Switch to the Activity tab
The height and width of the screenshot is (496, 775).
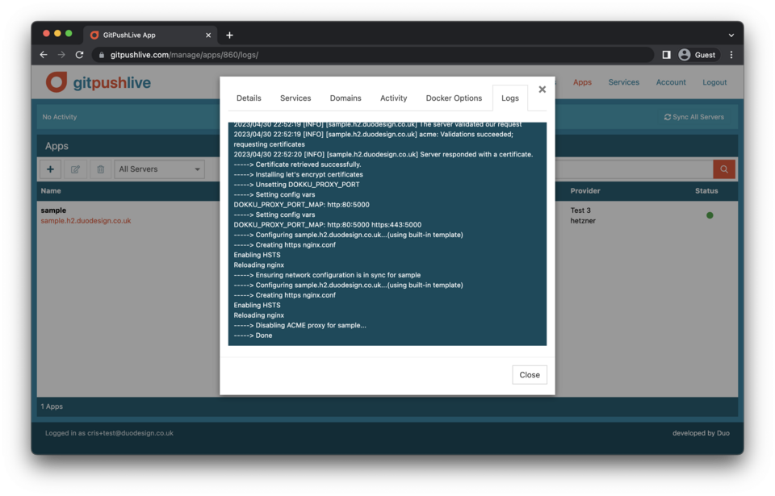click(x=393, y=98)
